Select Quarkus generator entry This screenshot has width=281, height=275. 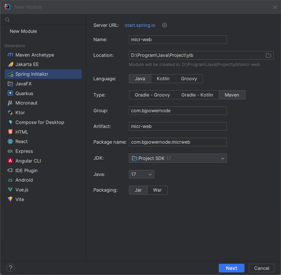[x=43, y=93]
